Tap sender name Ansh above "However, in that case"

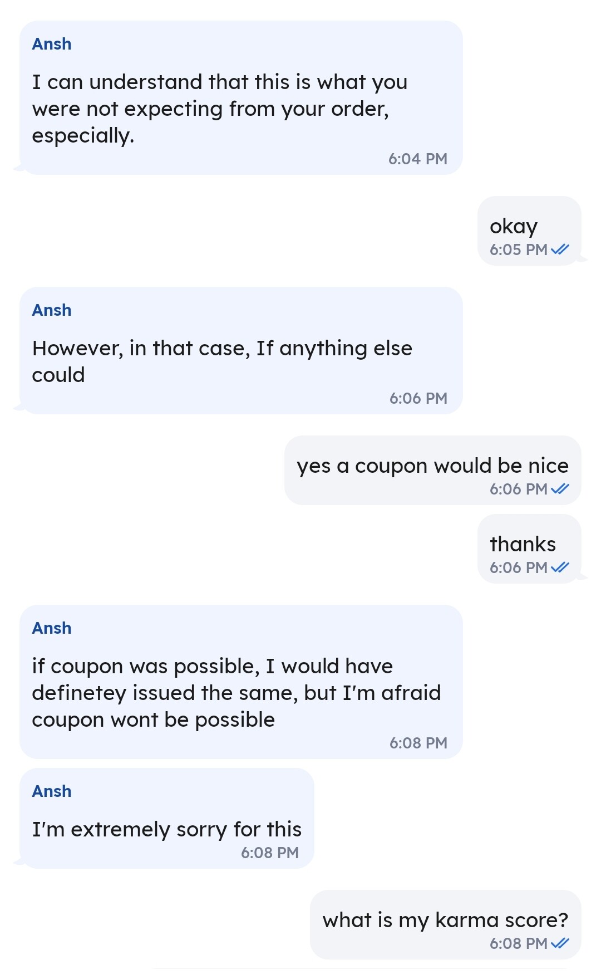(x=52, y=310)
